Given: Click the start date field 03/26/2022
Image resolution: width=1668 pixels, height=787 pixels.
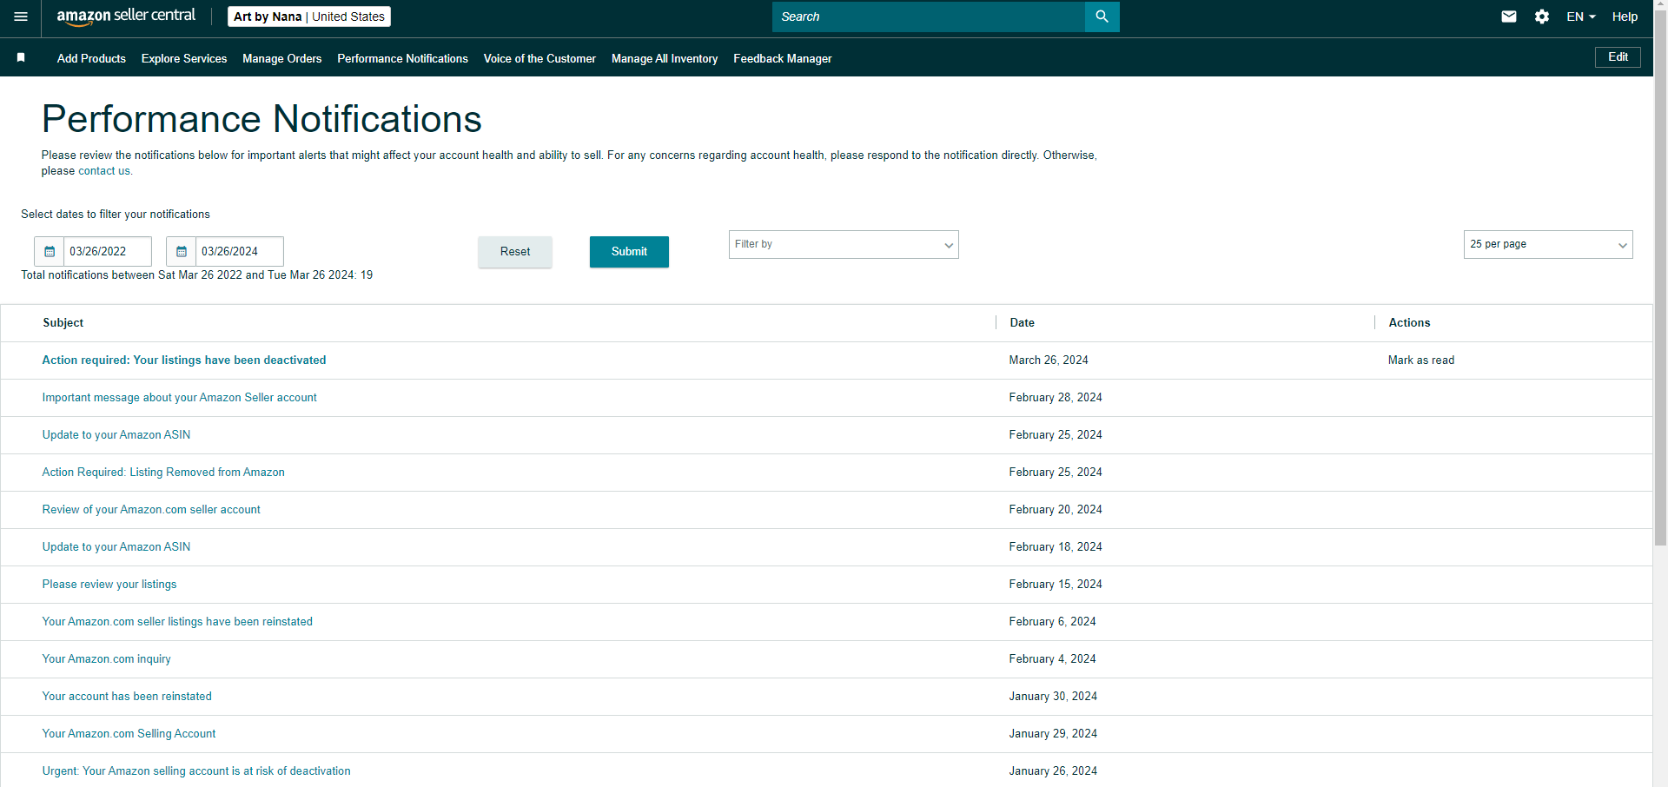Looking at the screenshot, I should pos(108,252).
